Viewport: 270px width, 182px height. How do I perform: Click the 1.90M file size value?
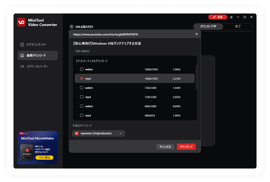177,69
